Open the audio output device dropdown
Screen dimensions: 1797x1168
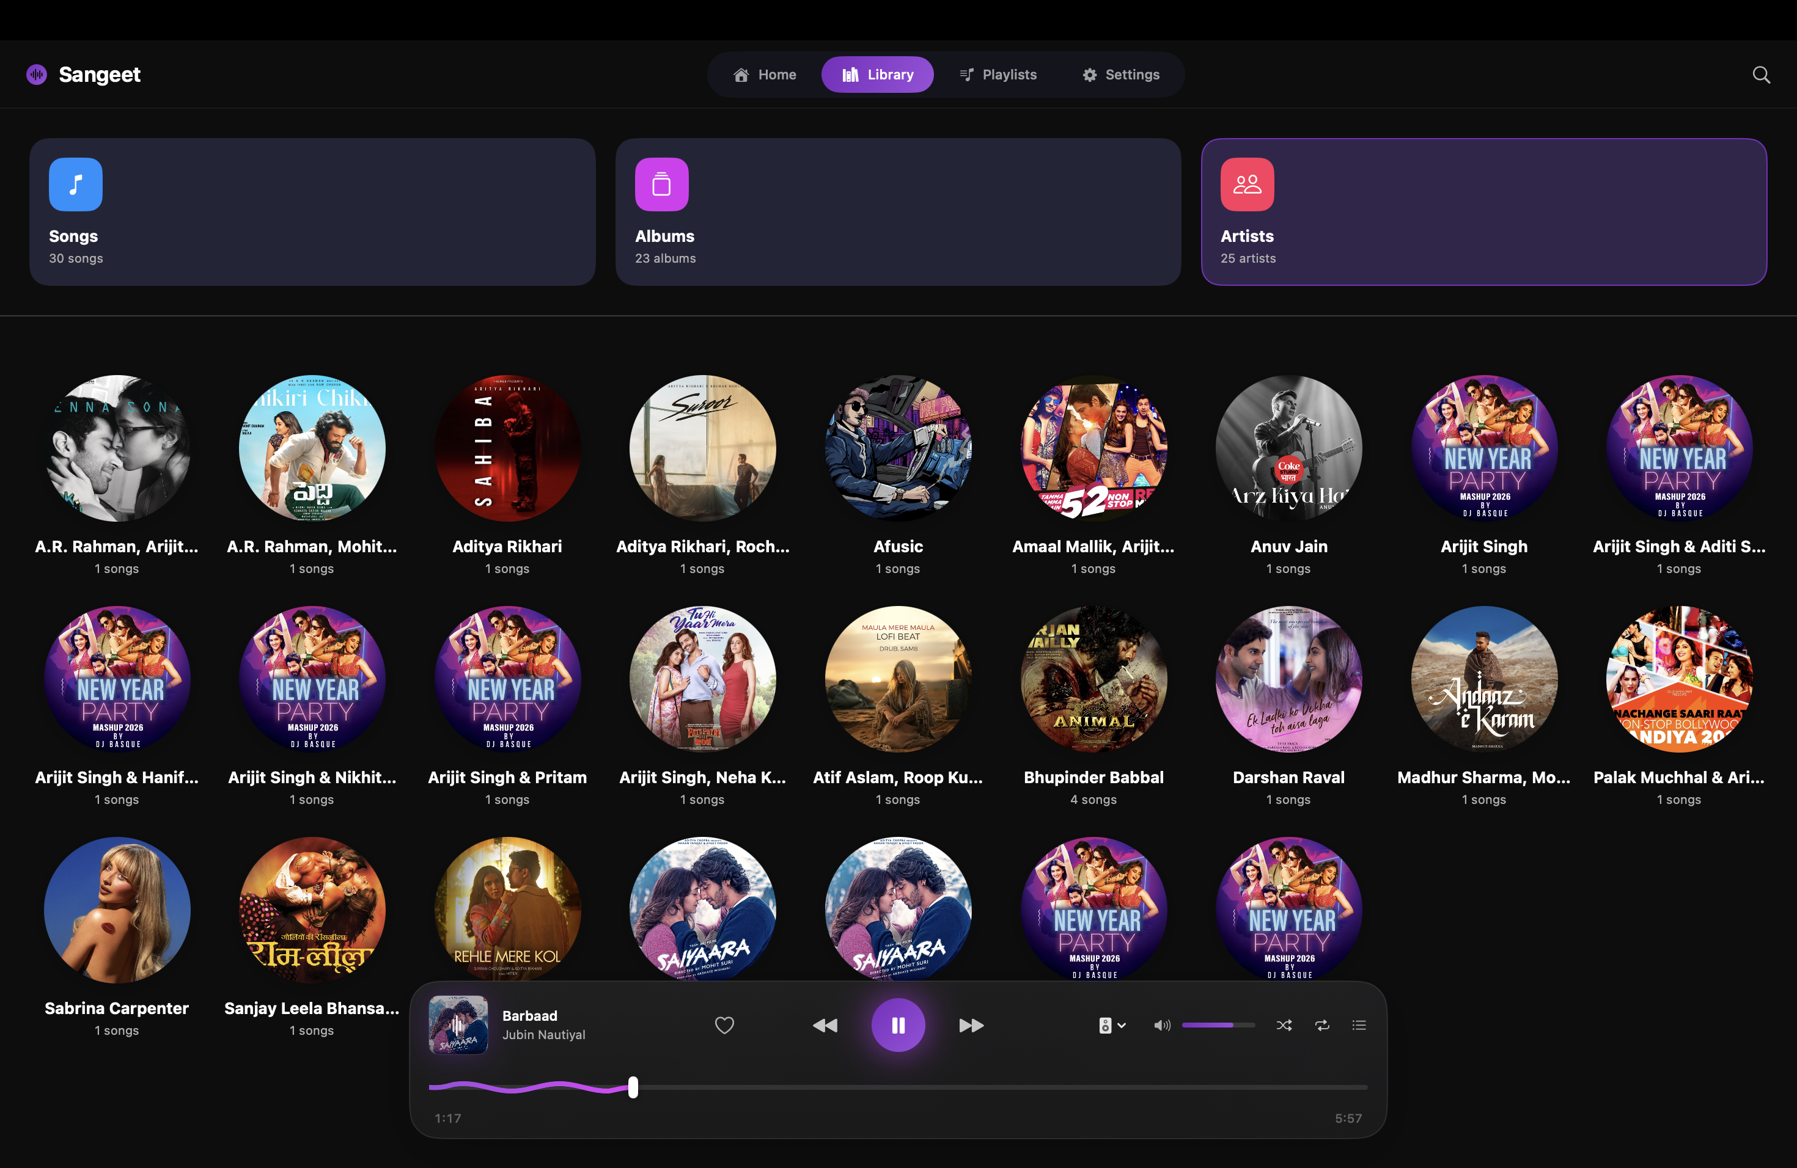tap(1112, 1024)
